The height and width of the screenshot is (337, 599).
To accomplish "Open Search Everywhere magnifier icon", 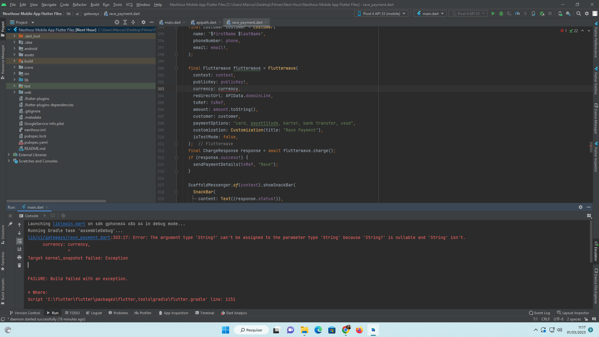I will pyautogui.click(x=579, y=14).
